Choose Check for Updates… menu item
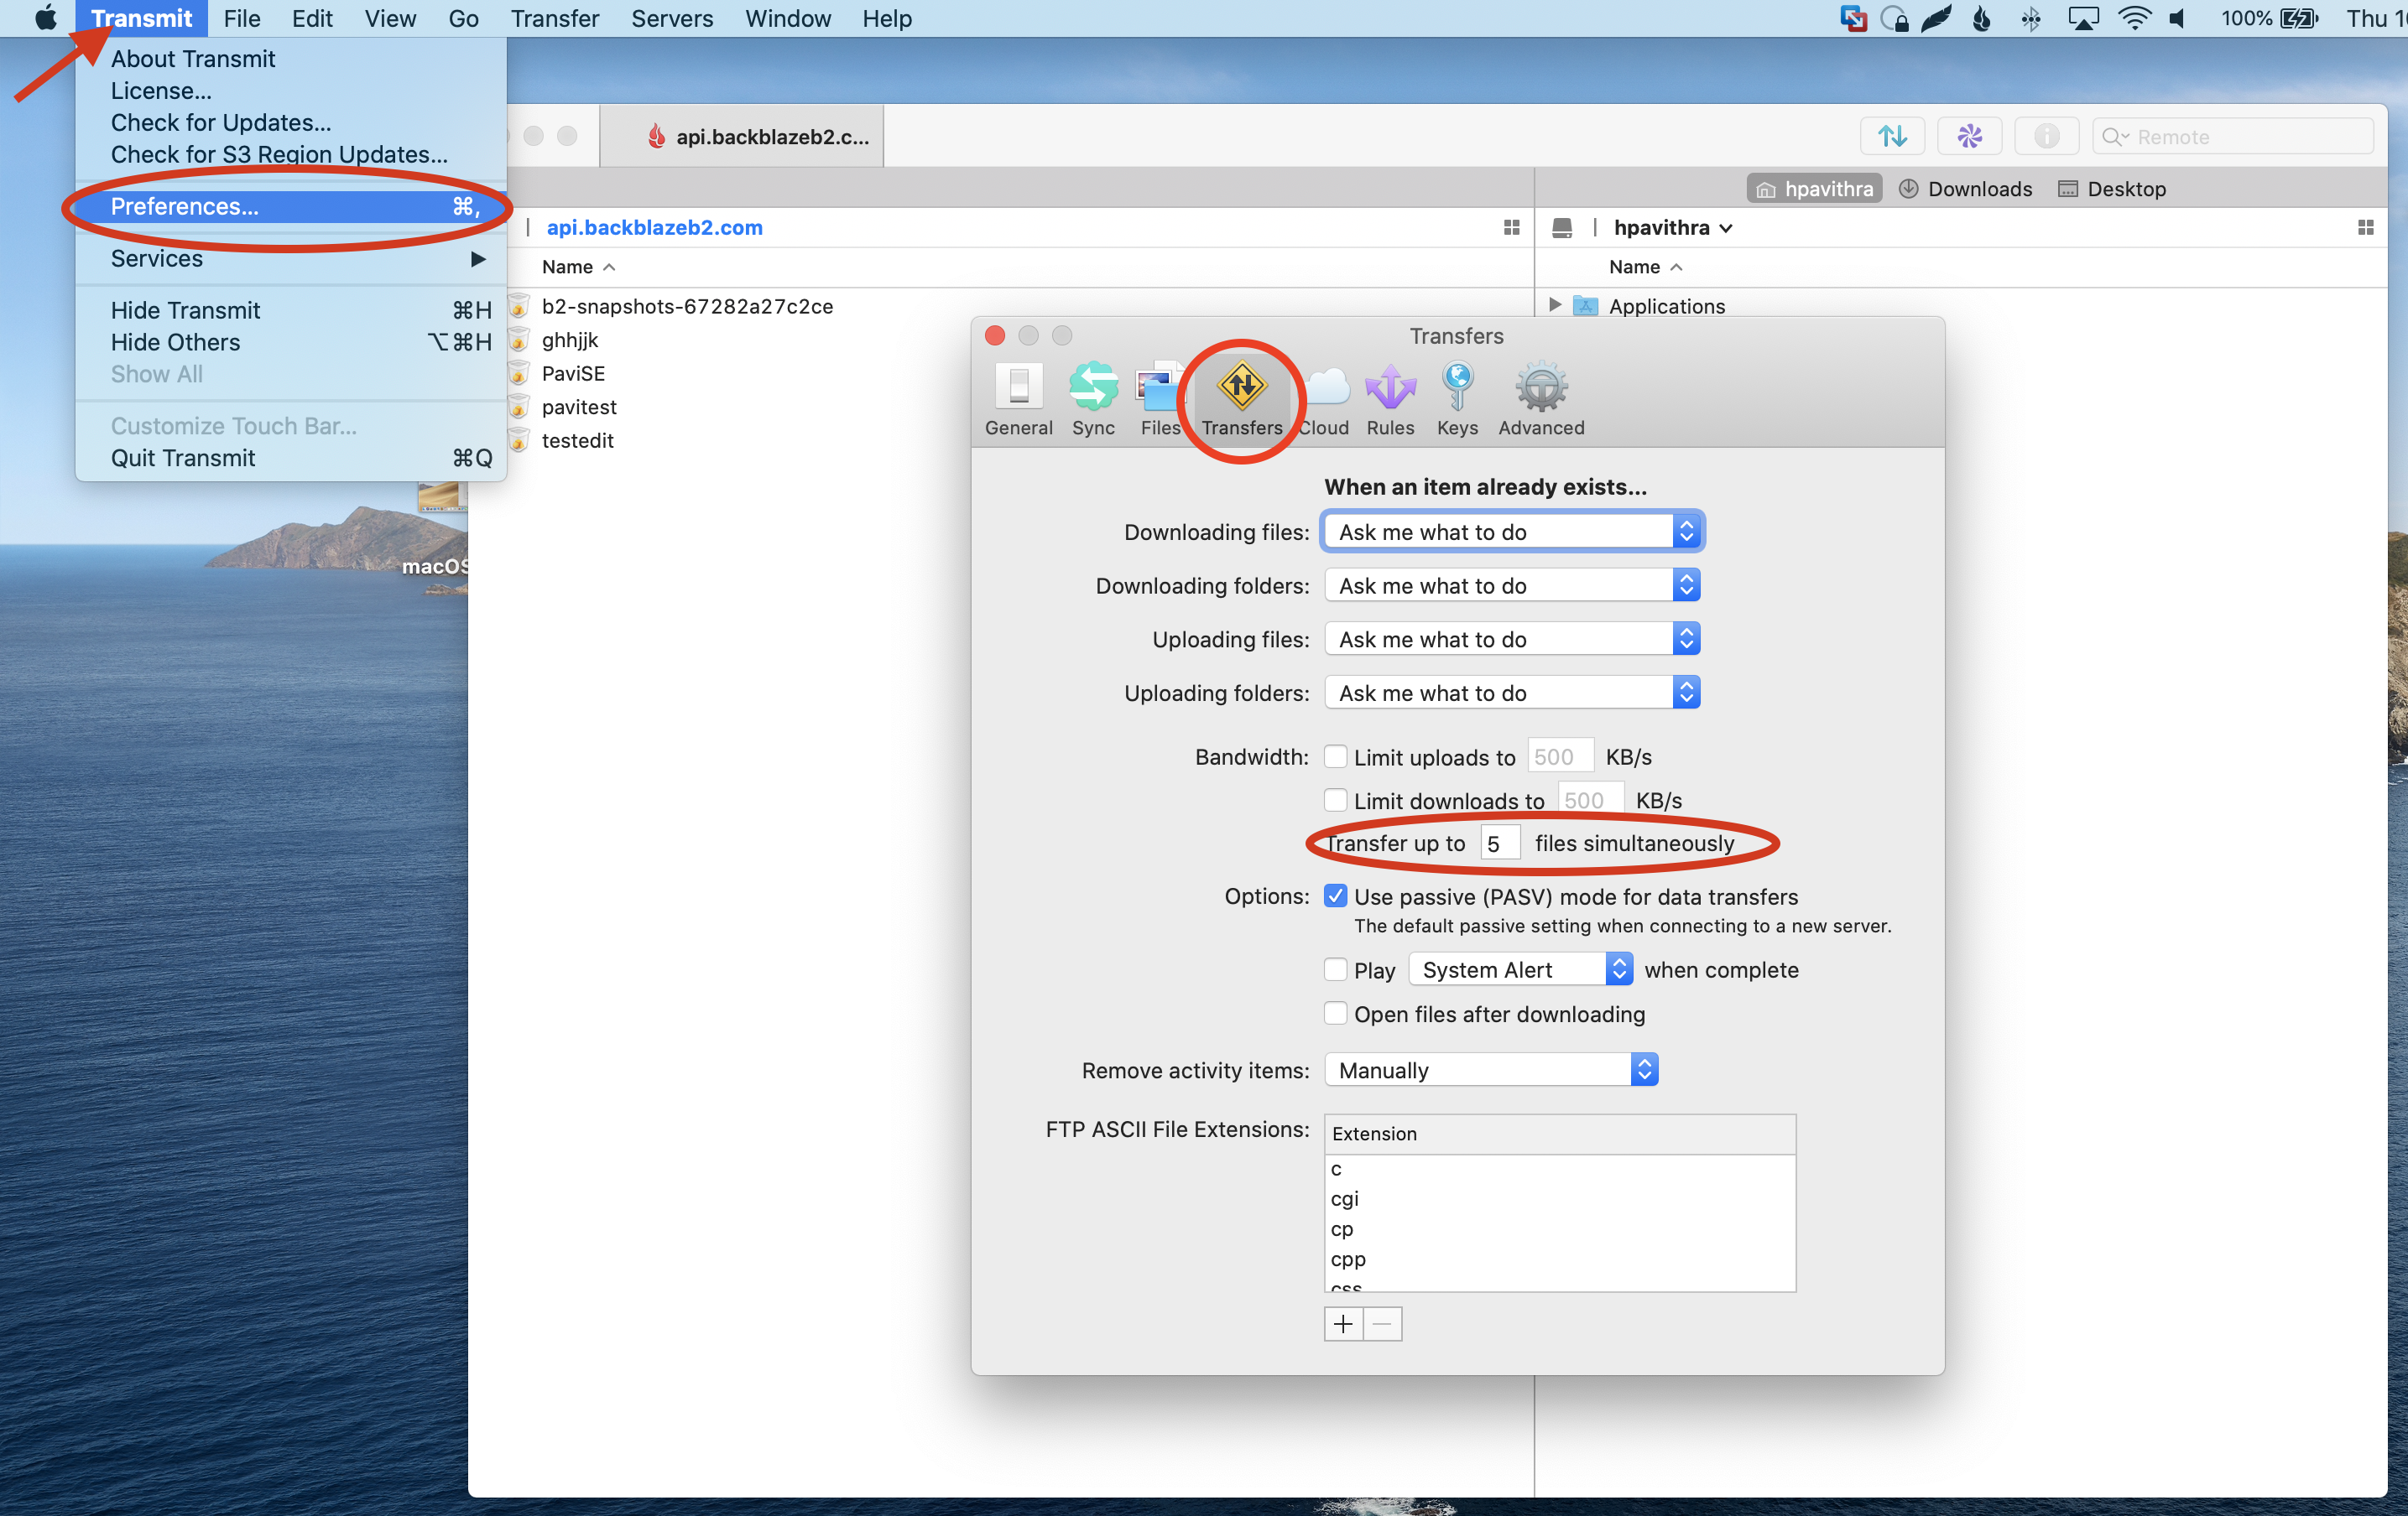Screen dimensions: 2408x1516 click(291, 123)
